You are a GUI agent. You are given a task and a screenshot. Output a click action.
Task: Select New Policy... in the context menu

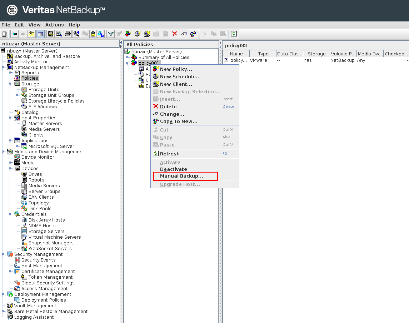pos(195,69)
